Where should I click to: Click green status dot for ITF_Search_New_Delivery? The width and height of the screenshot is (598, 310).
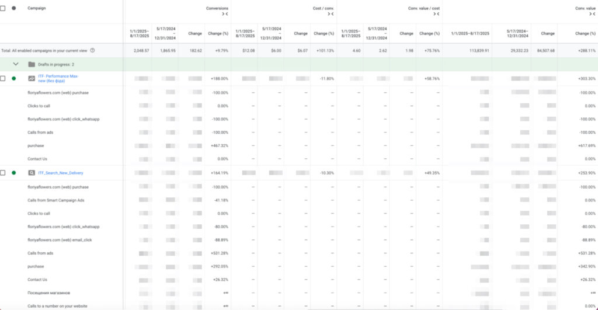point(14,173)
